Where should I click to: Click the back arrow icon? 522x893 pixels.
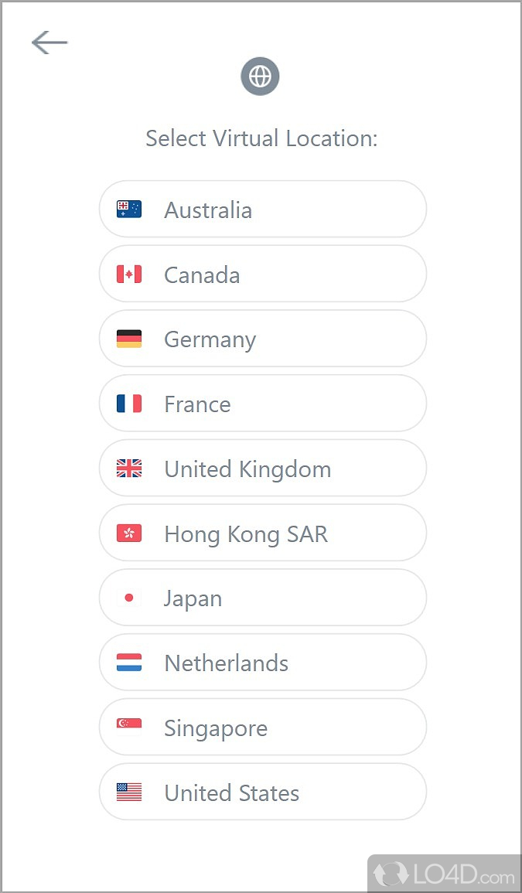coord(49,43)
